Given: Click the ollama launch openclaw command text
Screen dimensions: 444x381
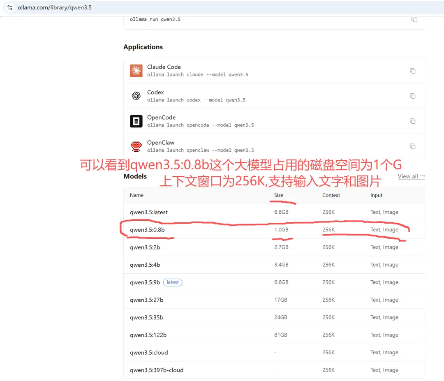Looking at the screenshot, I should point(201,150).
